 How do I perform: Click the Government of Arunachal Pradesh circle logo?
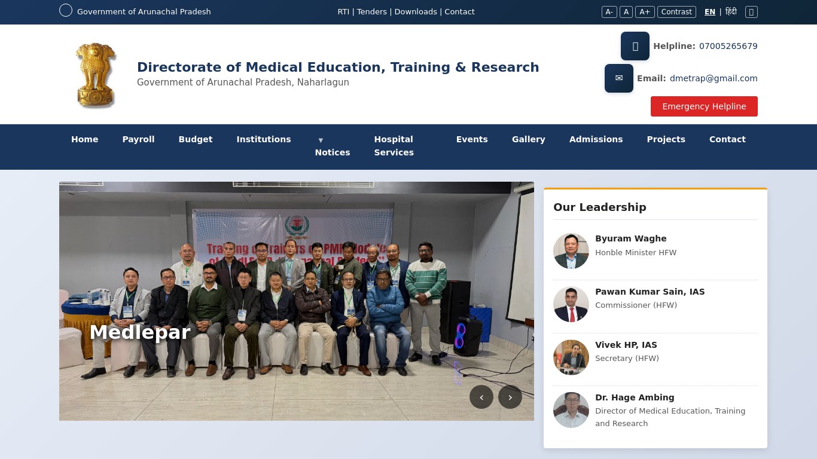(65, 10)
